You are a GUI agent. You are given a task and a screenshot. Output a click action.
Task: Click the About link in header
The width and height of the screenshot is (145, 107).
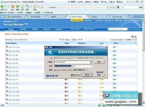[119, 20]
